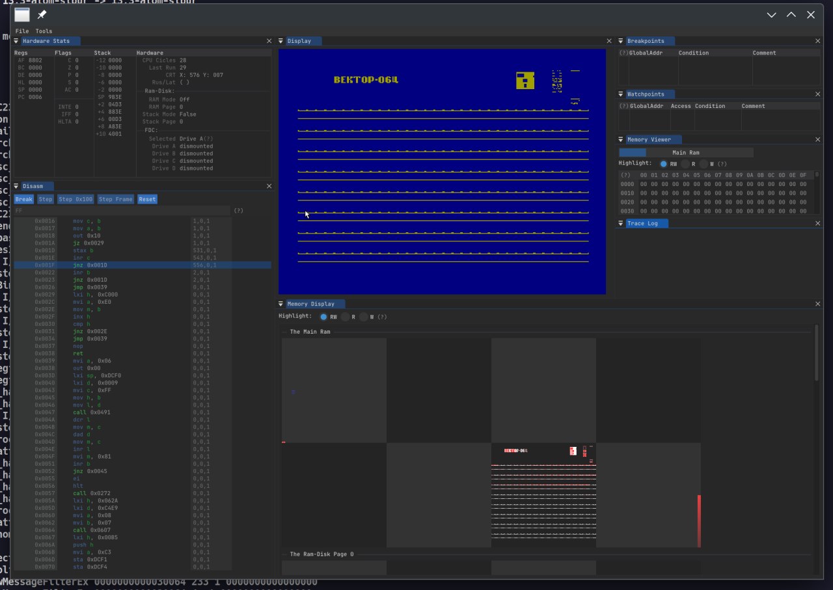Click the pin icon in the title bar

tap(42, 14)
